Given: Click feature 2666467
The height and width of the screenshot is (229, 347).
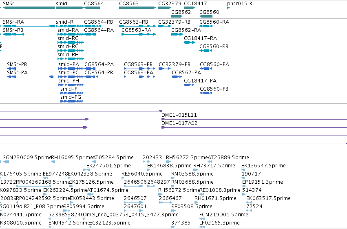Looking at the screenshot, I should click(170, 198).
